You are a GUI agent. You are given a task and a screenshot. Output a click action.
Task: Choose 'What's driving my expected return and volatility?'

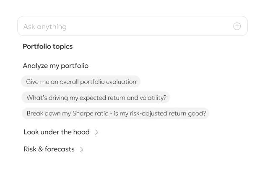tap(96, 98)
